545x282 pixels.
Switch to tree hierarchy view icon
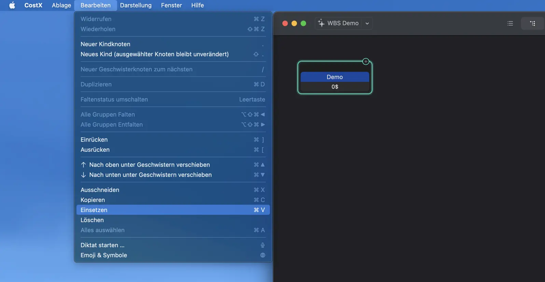pos(532,24)
